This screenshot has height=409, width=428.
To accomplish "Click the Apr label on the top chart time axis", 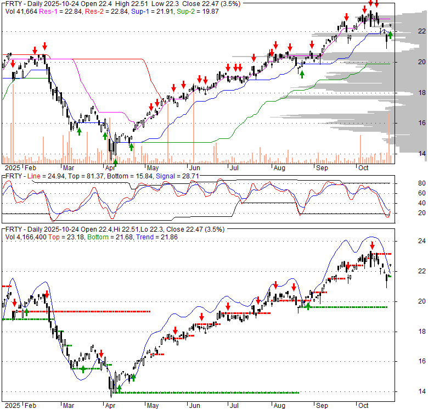I will click(x=110, y=167).
